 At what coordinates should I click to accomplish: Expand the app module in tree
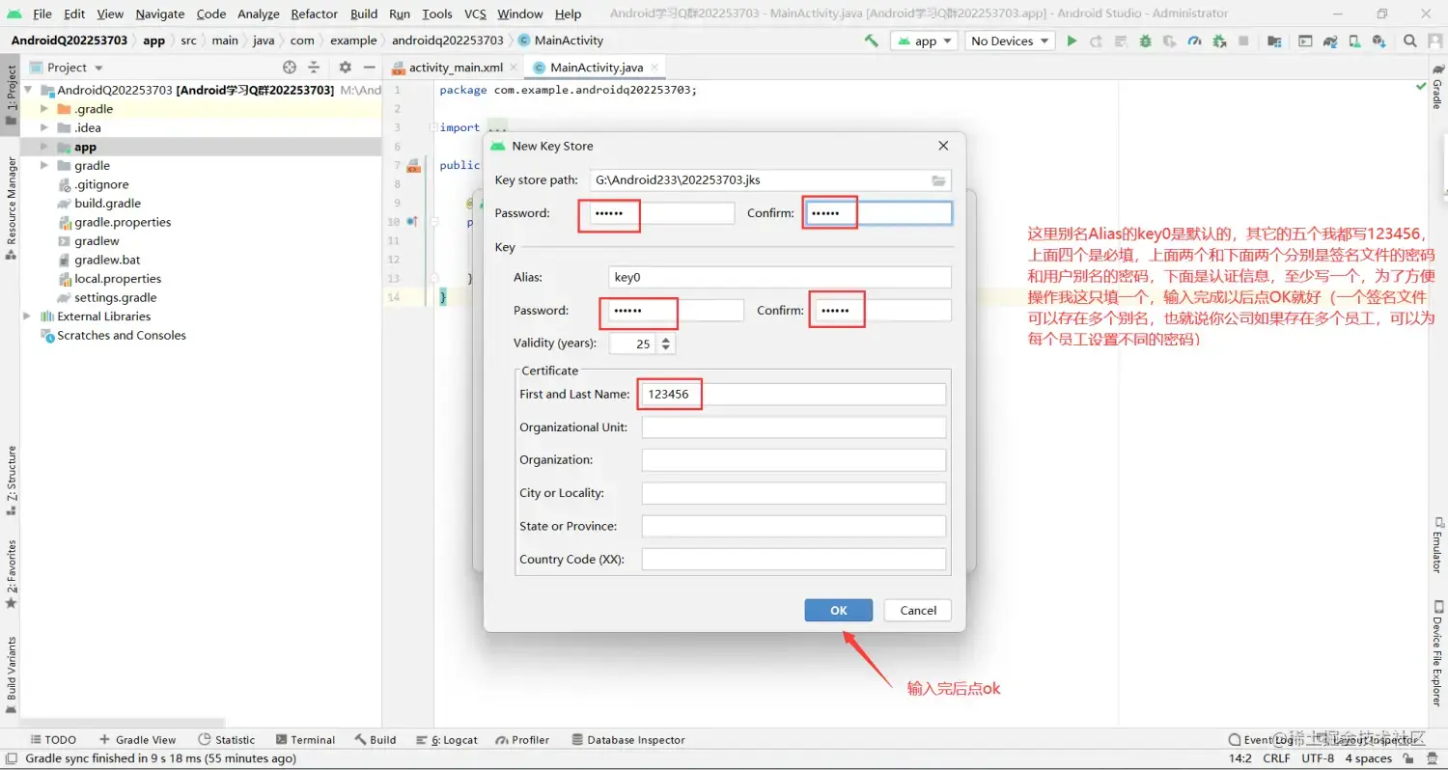tap(44, 147)
